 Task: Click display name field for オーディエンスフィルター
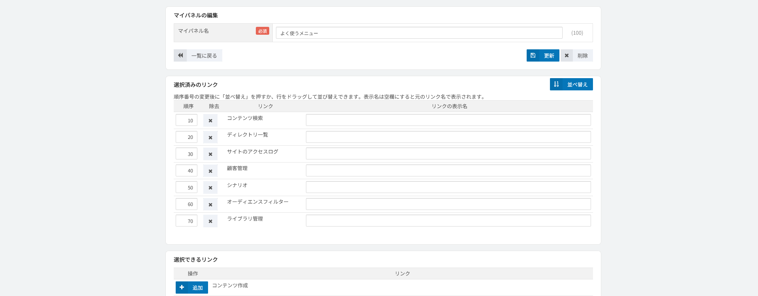(448, 204)
